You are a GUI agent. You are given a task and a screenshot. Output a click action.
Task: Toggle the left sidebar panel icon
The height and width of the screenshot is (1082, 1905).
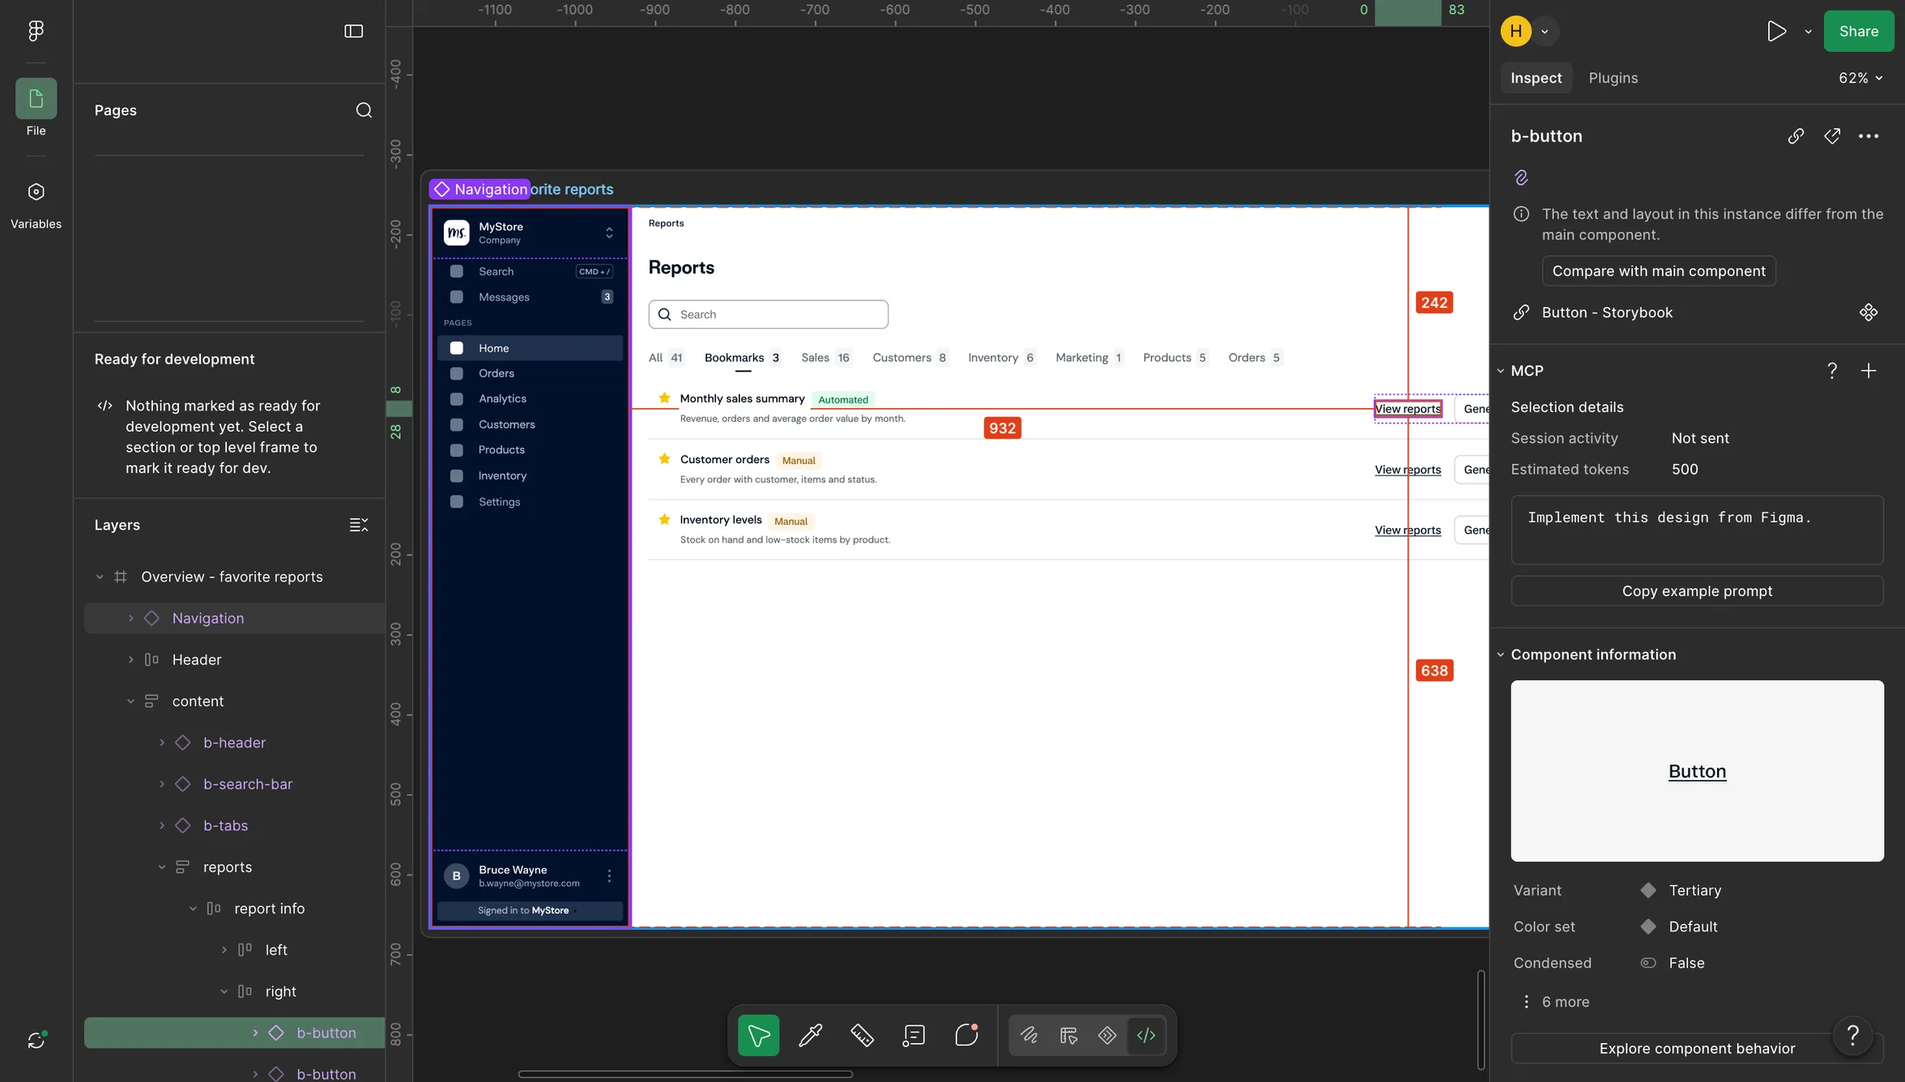[x=353, y=31]
